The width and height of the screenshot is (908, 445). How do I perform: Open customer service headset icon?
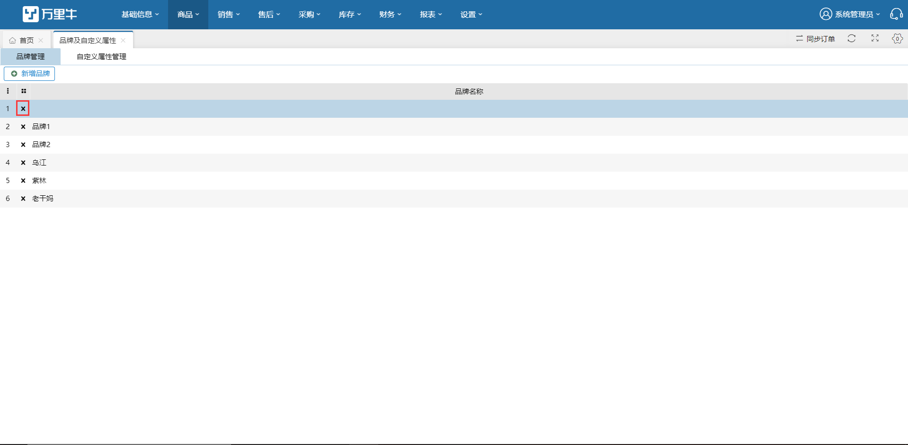coord(896,14)
